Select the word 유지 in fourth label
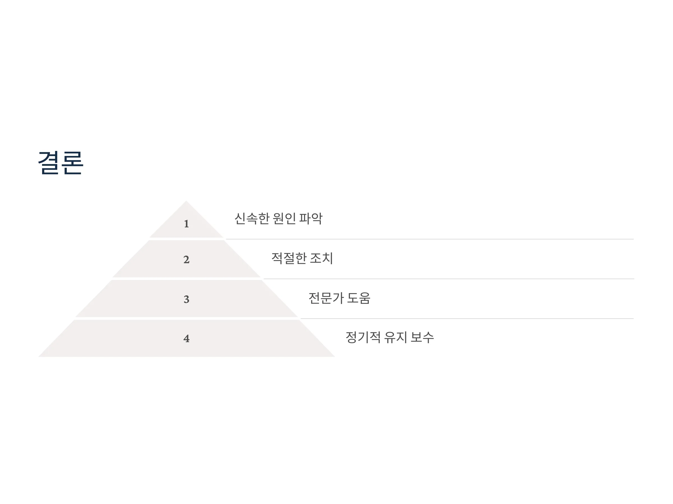Image resolution: width=673 pixels, height=504 pixels. pyautogui.click(x=395, y=337)
